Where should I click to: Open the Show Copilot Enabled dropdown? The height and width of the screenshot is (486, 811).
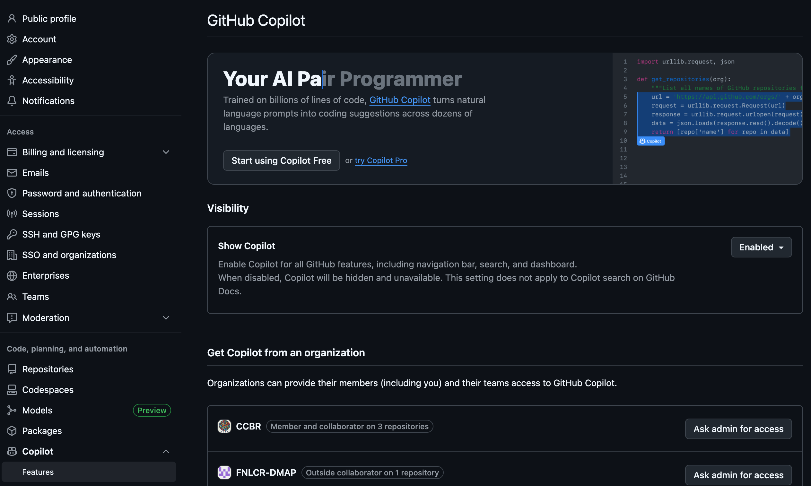click(761, 247)
